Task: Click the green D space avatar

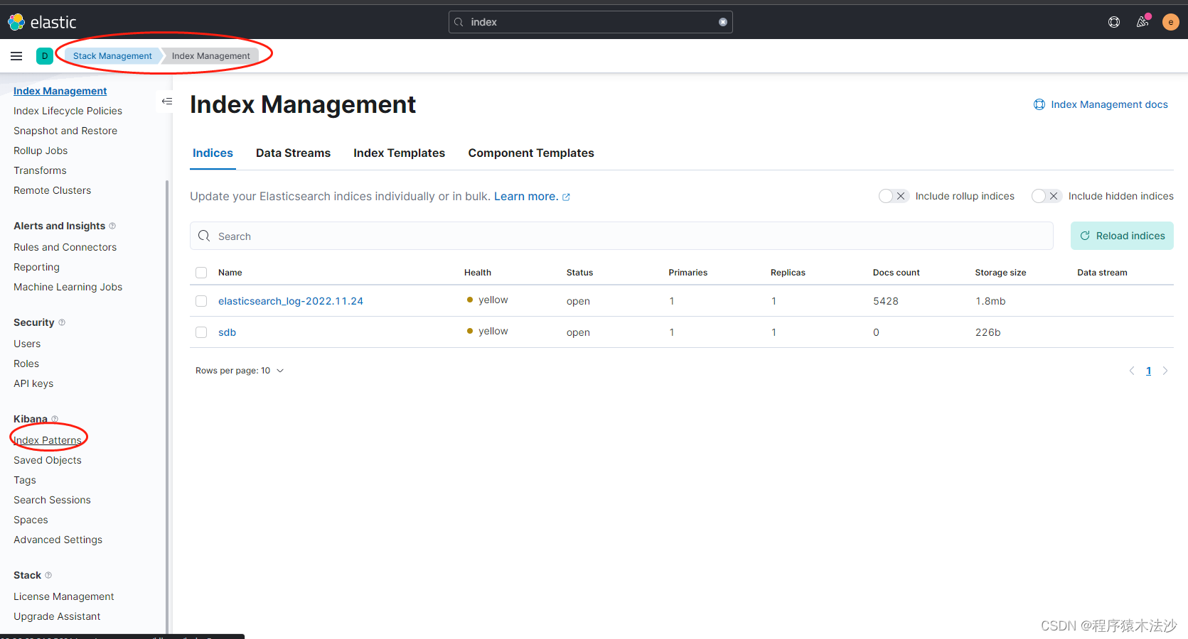Action: 45,56
